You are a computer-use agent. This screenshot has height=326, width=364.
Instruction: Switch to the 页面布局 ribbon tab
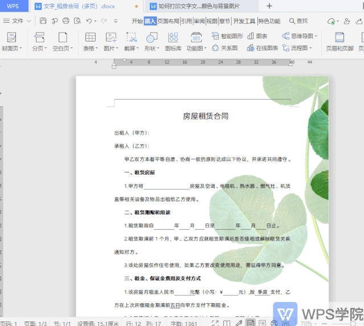click(x=169, y=21)
